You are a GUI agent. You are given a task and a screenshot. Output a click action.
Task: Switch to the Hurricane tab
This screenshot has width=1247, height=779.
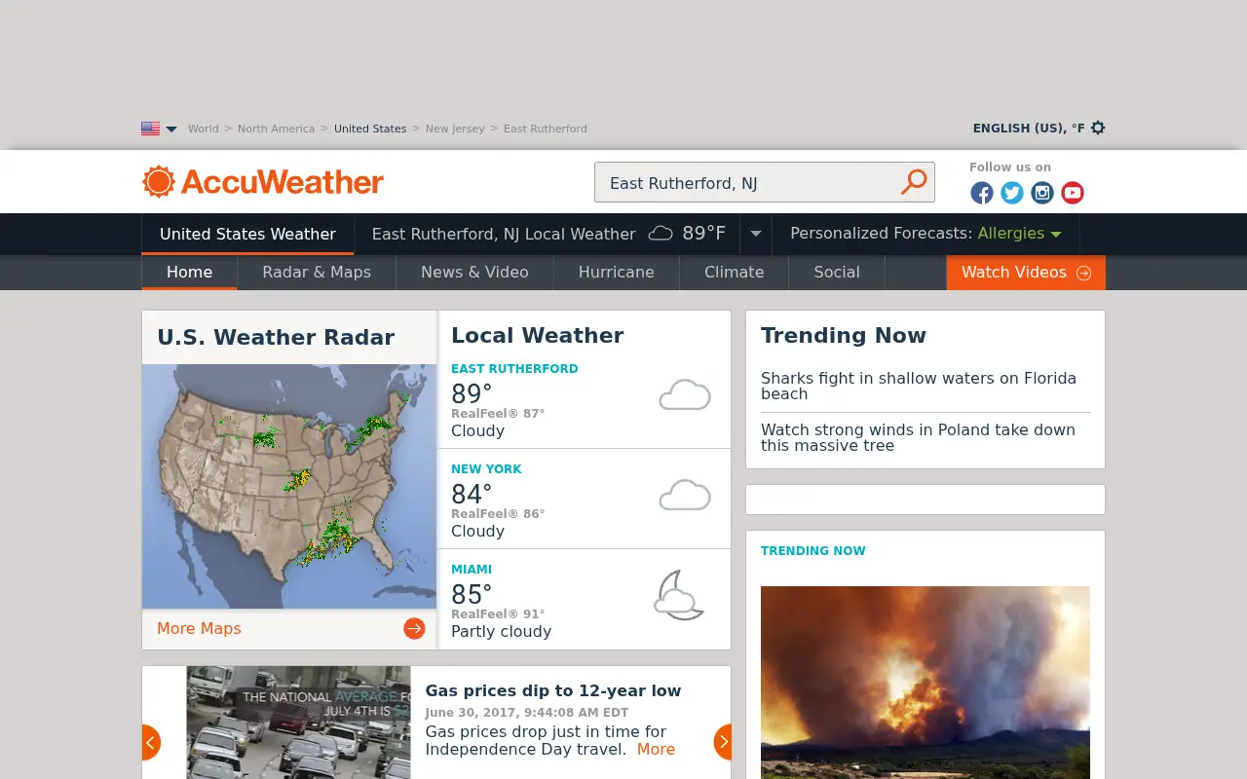(617, 273)
